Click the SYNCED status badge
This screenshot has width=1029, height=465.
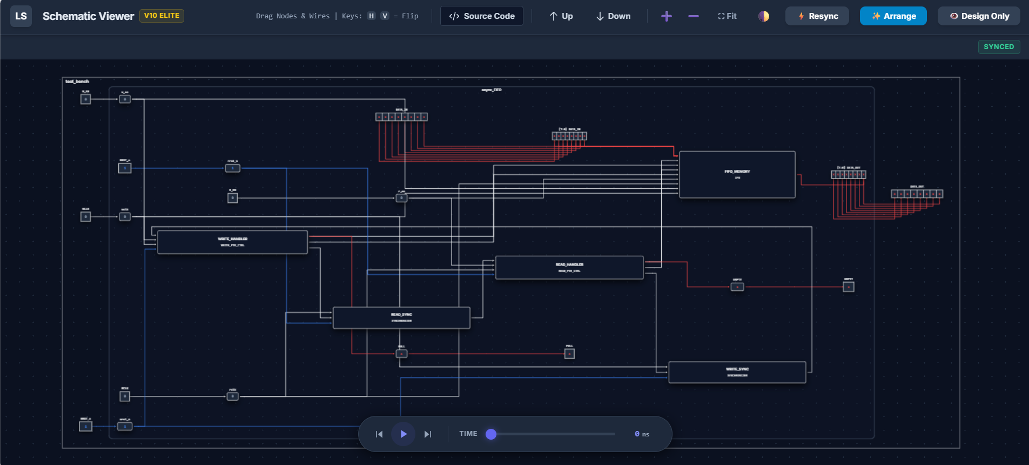pyautogui.click(x=999, y=47)
